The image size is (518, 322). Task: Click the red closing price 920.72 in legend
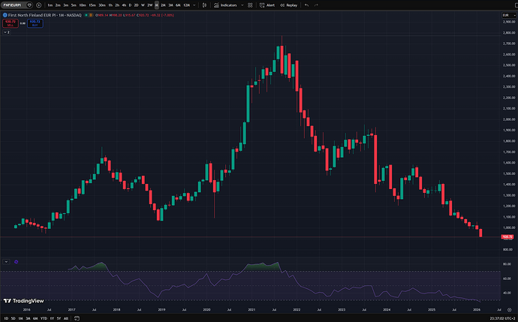143,15
